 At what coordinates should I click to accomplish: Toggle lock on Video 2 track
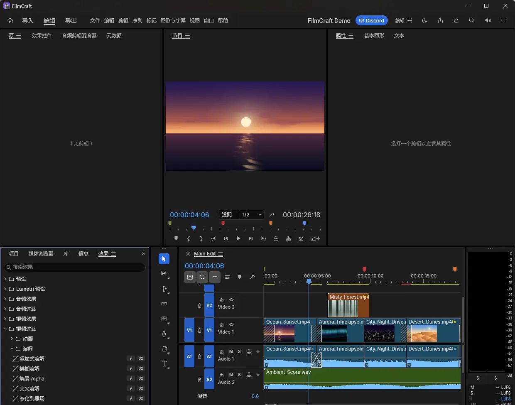199,305
